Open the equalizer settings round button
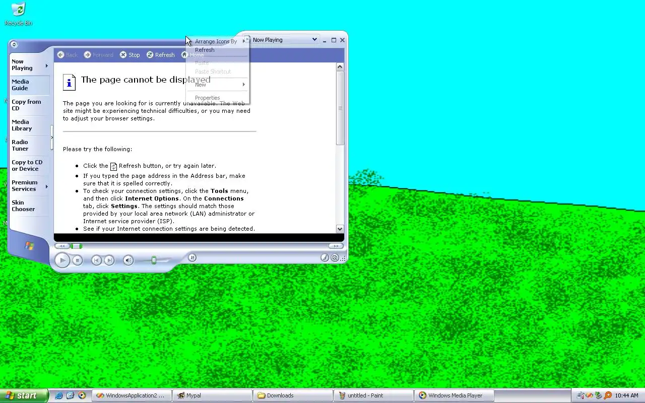 coord(192,257)
